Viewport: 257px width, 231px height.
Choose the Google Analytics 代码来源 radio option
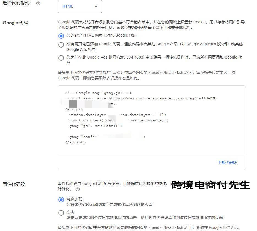(61, 44)
